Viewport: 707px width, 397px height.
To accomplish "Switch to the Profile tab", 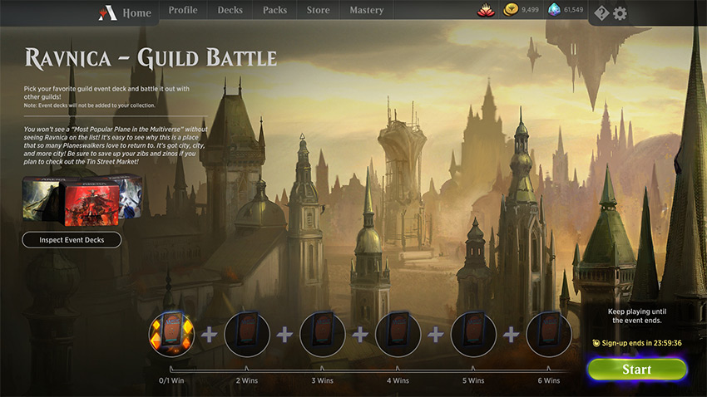I will (x=183, y=10).
